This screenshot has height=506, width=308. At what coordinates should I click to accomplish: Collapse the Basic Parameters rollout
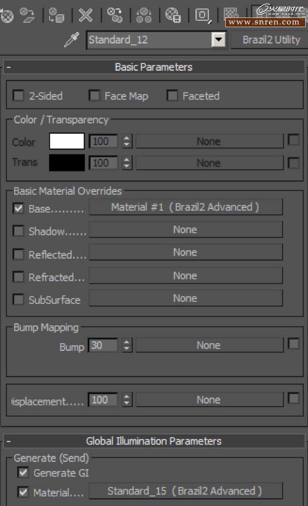[9, 67]
